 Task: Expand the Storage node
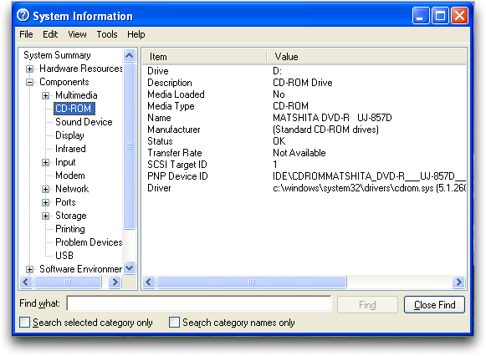[45, 216]
